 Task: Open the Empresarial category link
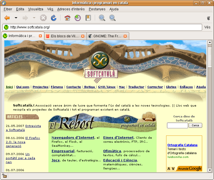pos(63,151)
